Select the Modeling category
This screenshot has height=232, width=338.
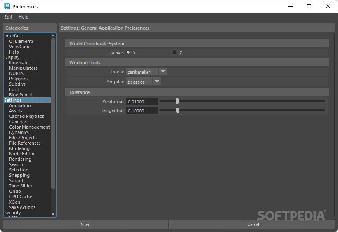pos(19,148)
